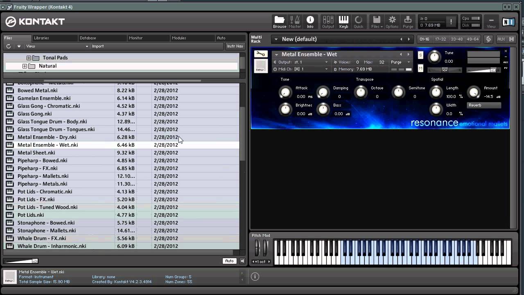Click the Kontakt logo
The height and width of the screenshot is (295, 524).
(x=35, y=22)
